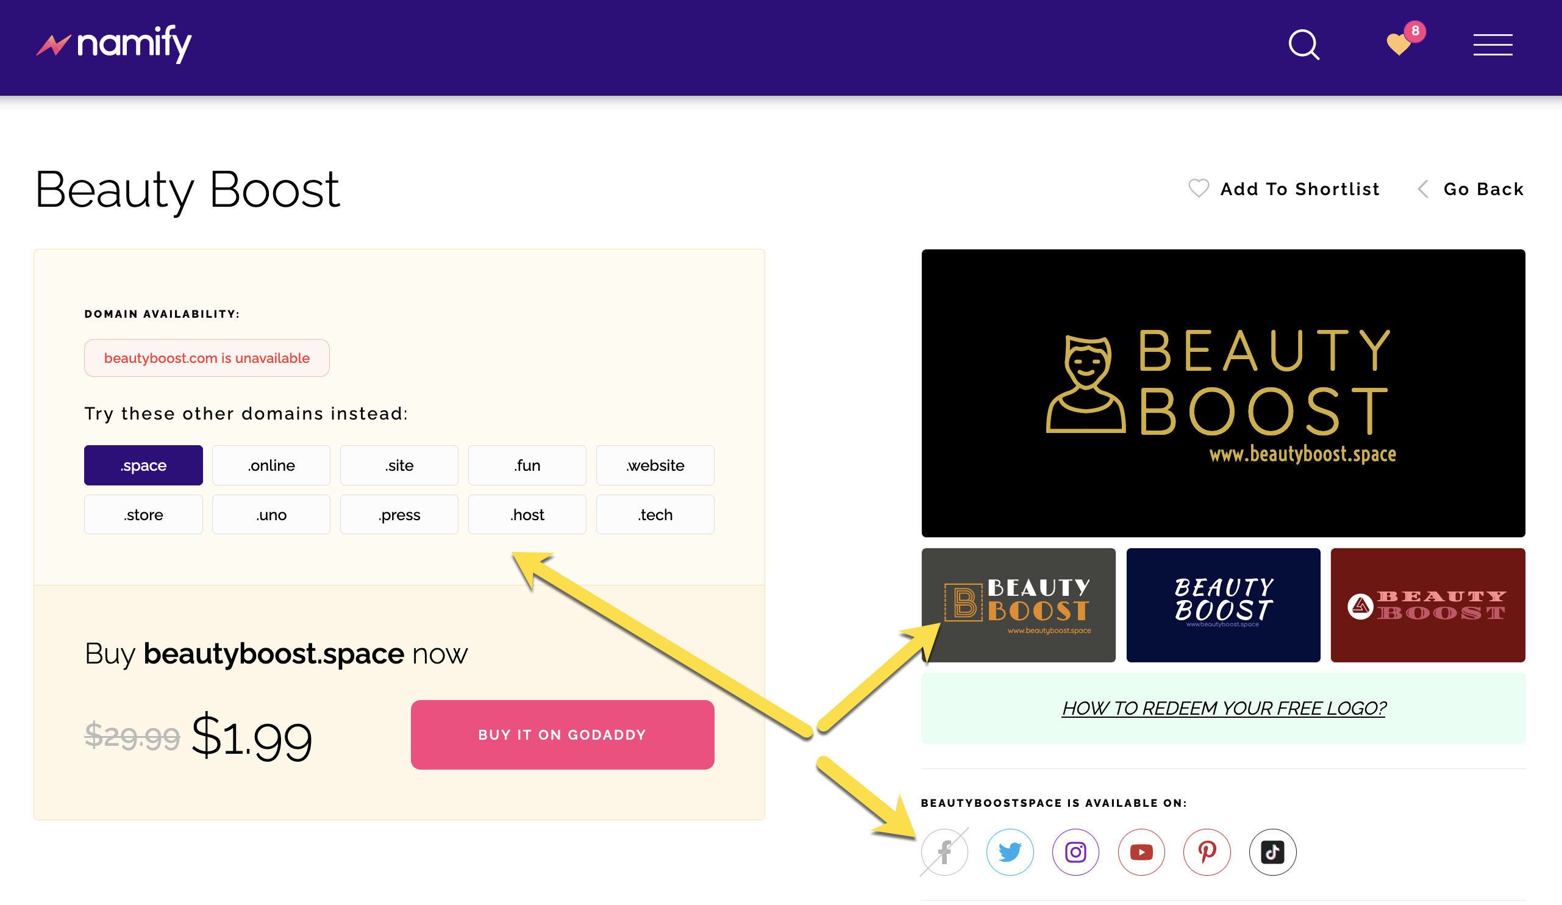Click Buy It On GoDaddy button
This screenshot has width=1562, height=905.
(x=562, y=734)
